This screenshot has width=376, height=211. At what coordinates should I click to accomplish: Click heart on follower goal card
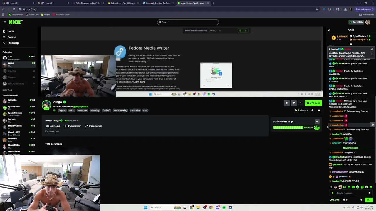[x=317, y=122]
